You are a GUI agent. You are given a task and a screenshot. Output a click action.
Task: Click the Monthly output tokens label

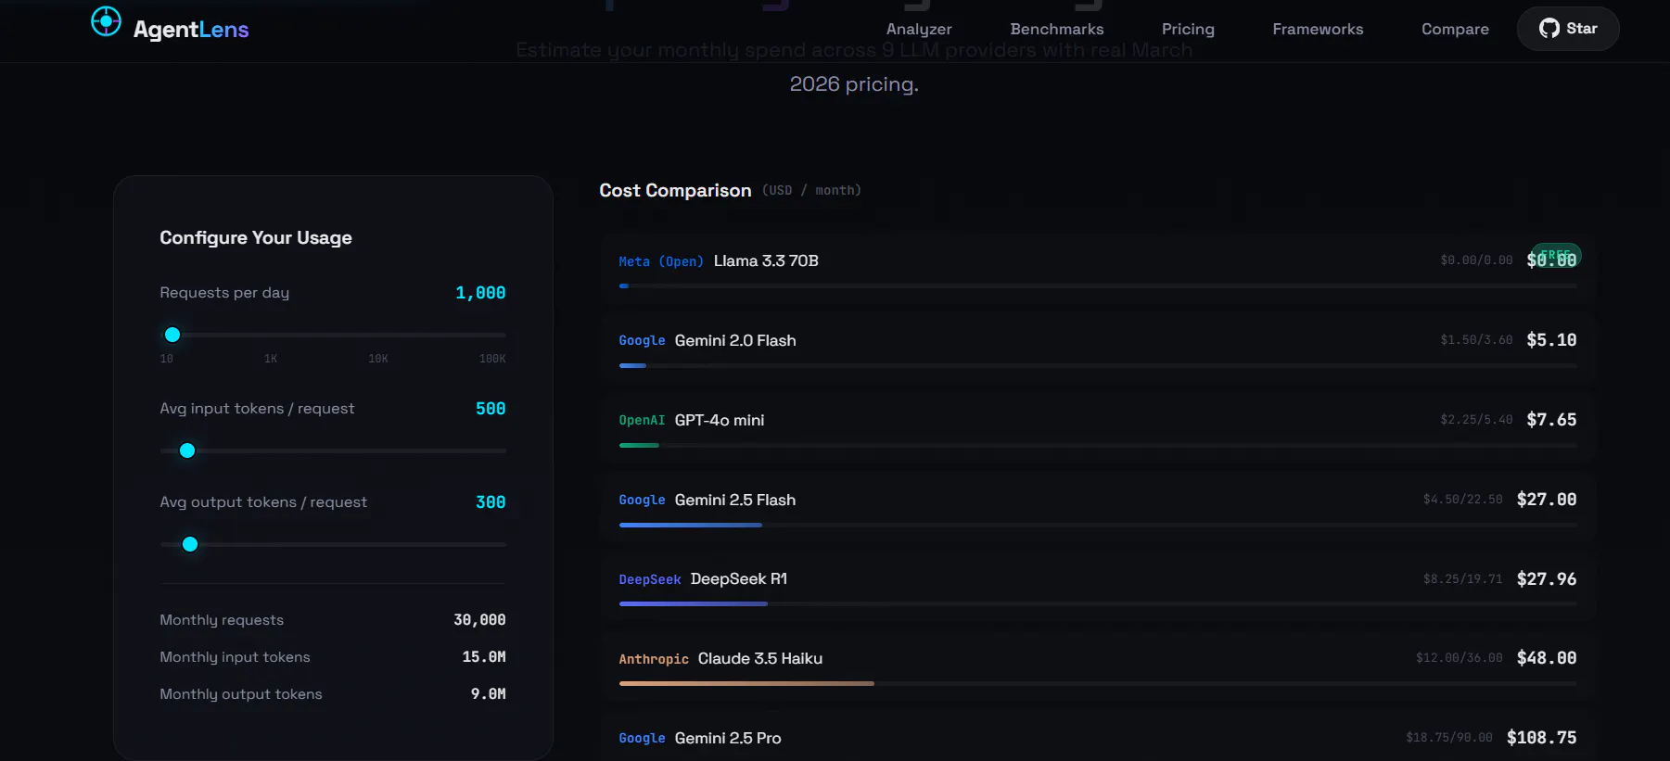[241, 694]
